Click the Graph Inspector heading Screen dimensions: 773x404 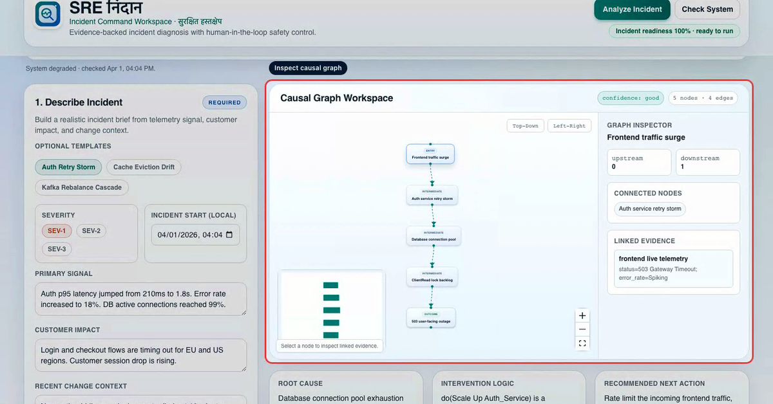pyautogui.click(x=639, y=125)
